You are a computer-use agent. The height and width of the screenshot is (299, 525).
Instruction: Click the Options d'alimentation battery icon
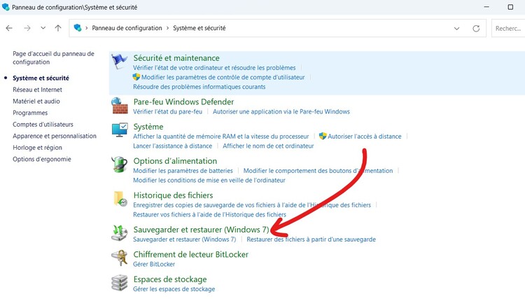pyautogui.click(x=120, y=165)
